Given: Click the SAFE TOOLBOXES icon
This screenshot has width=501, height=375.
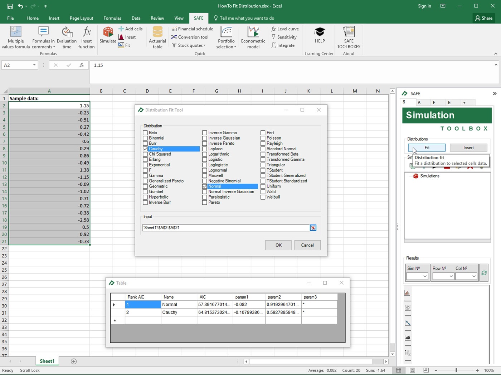Looking at the screenshot, I should [349, 32].
